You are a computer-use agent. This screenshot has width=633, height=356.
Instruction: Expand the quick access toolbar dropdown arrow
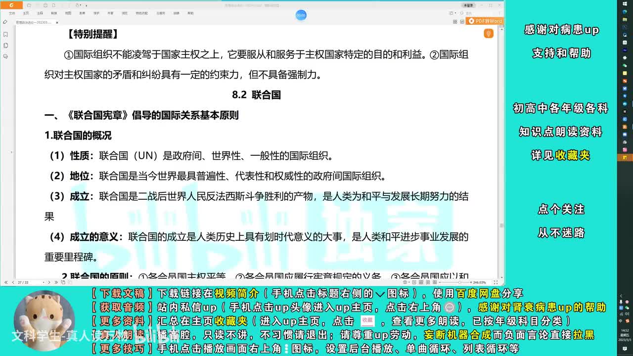click(x=86, y=6)
